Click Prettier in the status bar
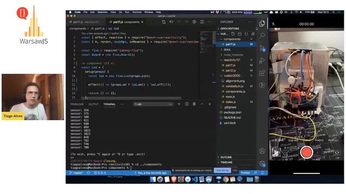Screen dimensions: 346x194 (245, 173)
